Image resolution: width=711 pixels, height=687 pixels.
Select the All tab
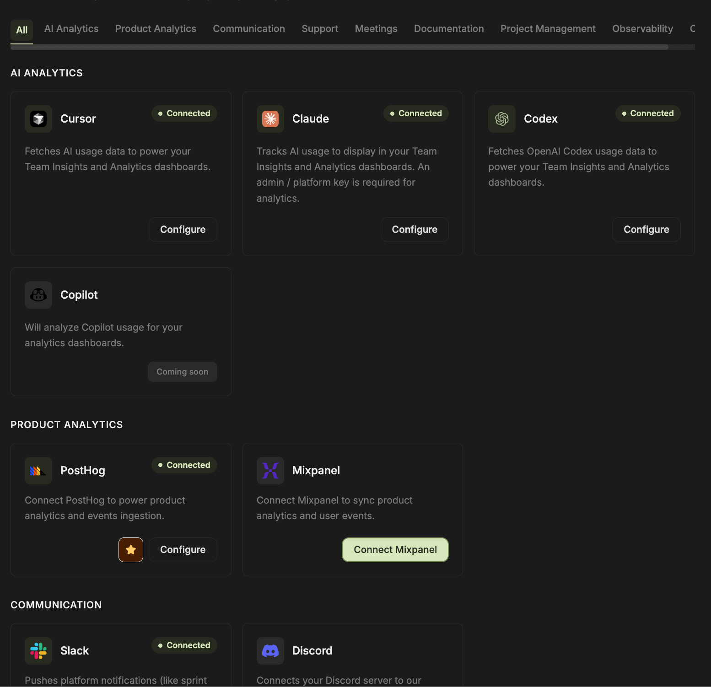22,30
